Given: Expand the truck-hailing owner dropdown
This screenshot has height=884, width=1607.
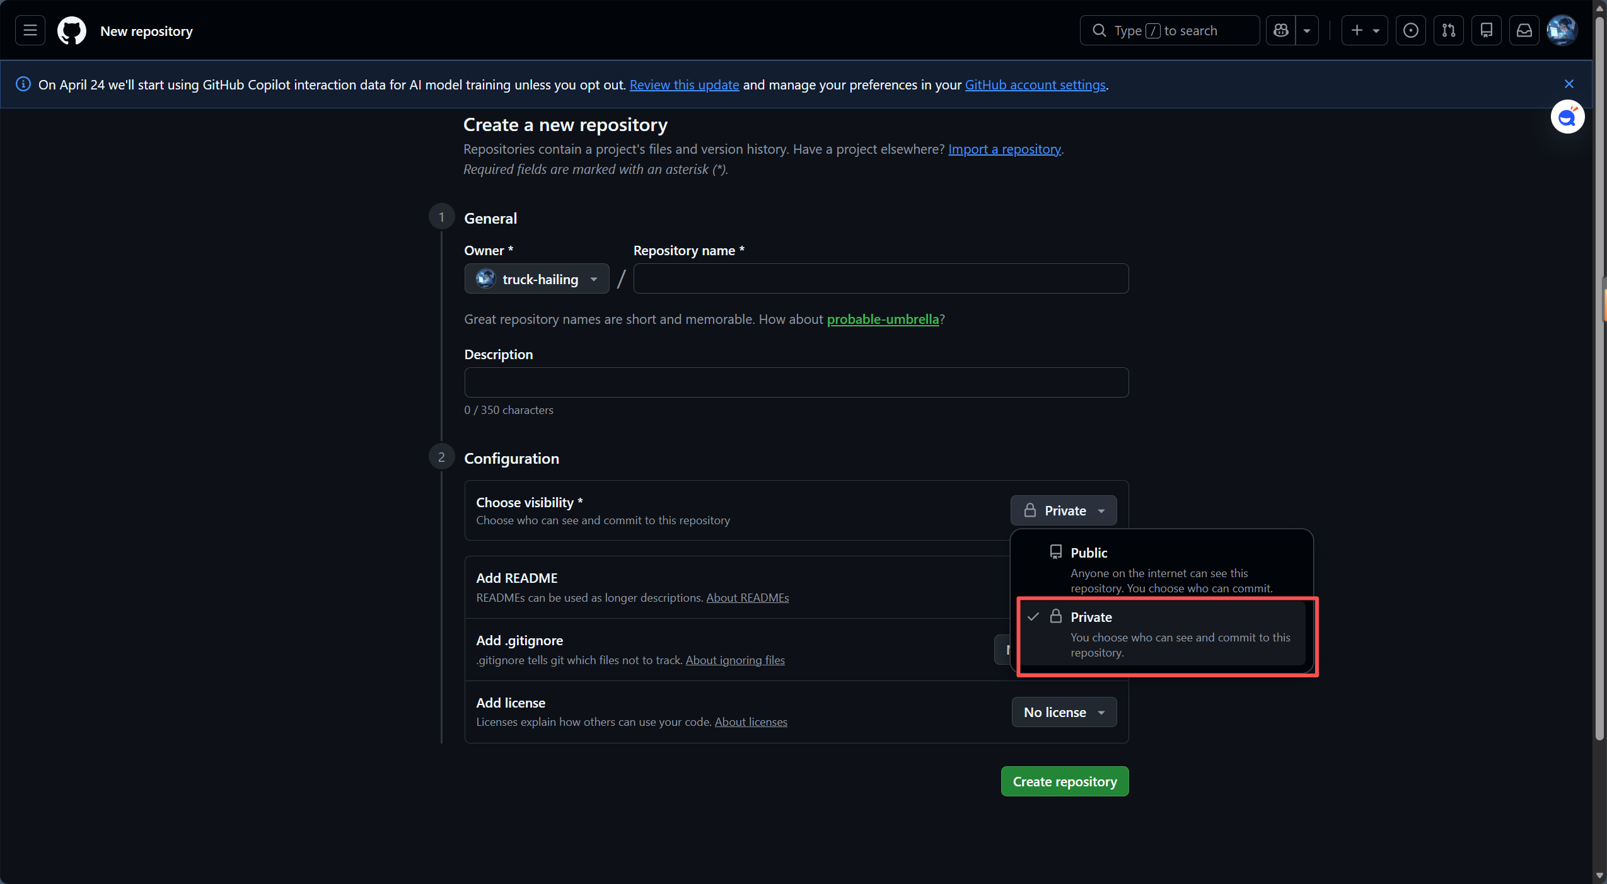Looking at the screenshot, I should 537,278.
